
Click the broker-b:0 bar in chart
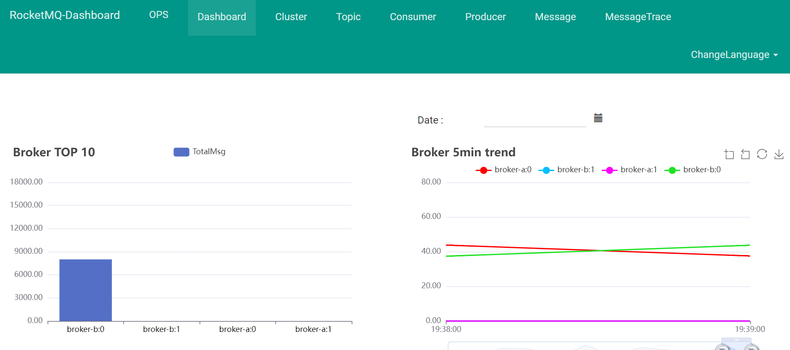tap(85, 290)
